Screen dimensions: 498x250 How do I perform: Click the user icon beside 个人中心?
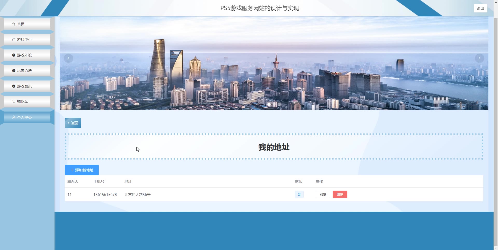(x=14, y=117)
